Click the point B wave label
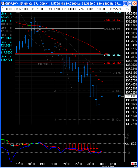The width and height of the screenshot is (138, 168). (x=60, y=44)
